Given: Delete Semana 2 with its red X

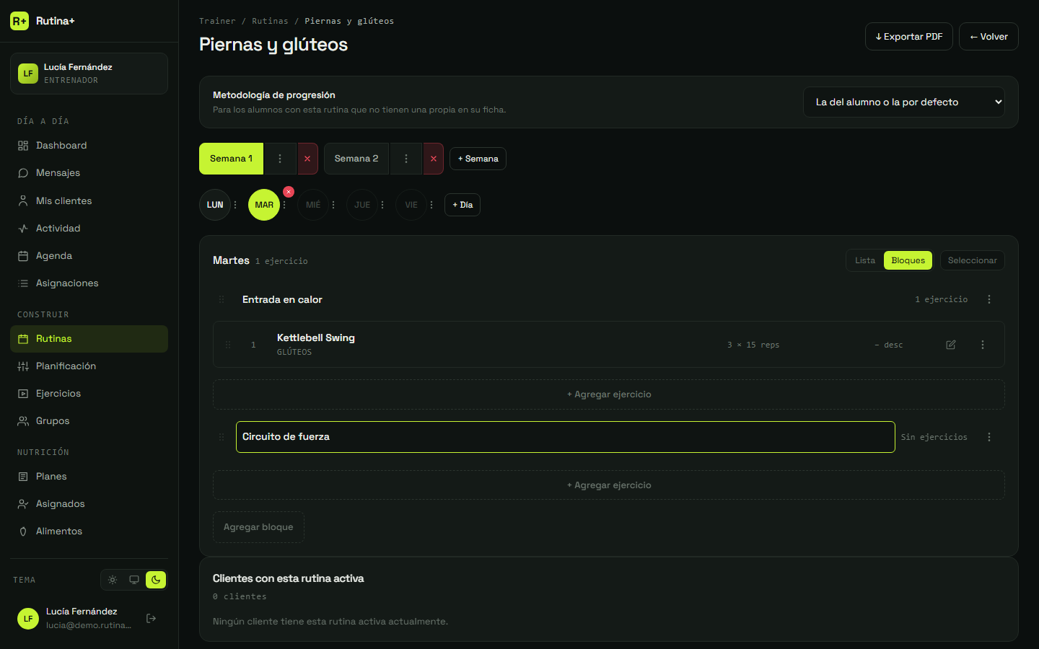Looking at the screenshot, I should [433, 159].
